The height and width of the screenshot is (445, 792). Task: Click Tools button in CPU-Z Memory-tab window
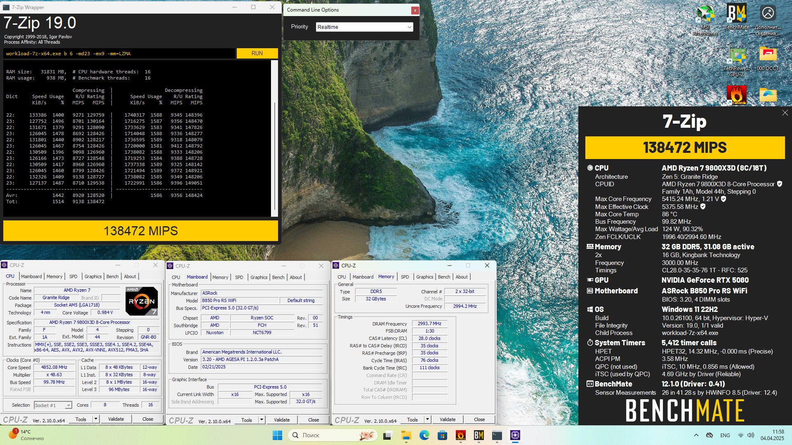[412, 419]
